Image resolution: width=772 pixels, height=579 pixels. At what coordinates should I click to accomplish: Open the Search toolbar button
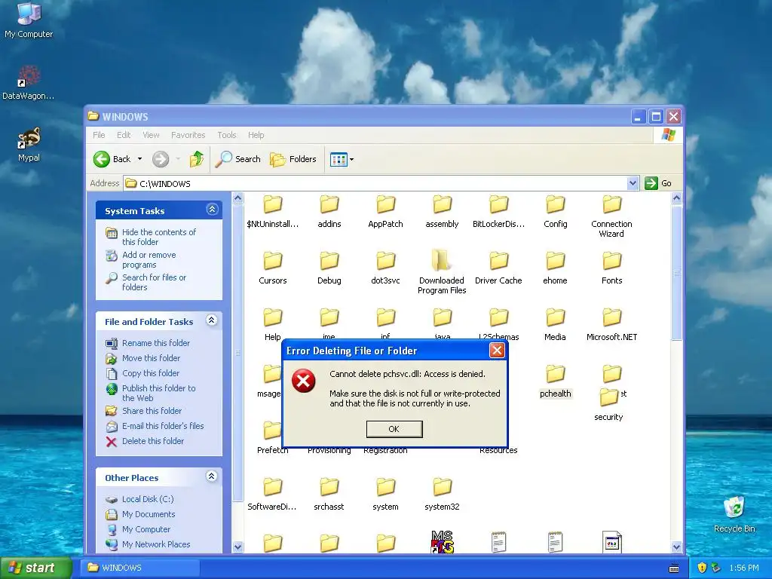(237, 159)
